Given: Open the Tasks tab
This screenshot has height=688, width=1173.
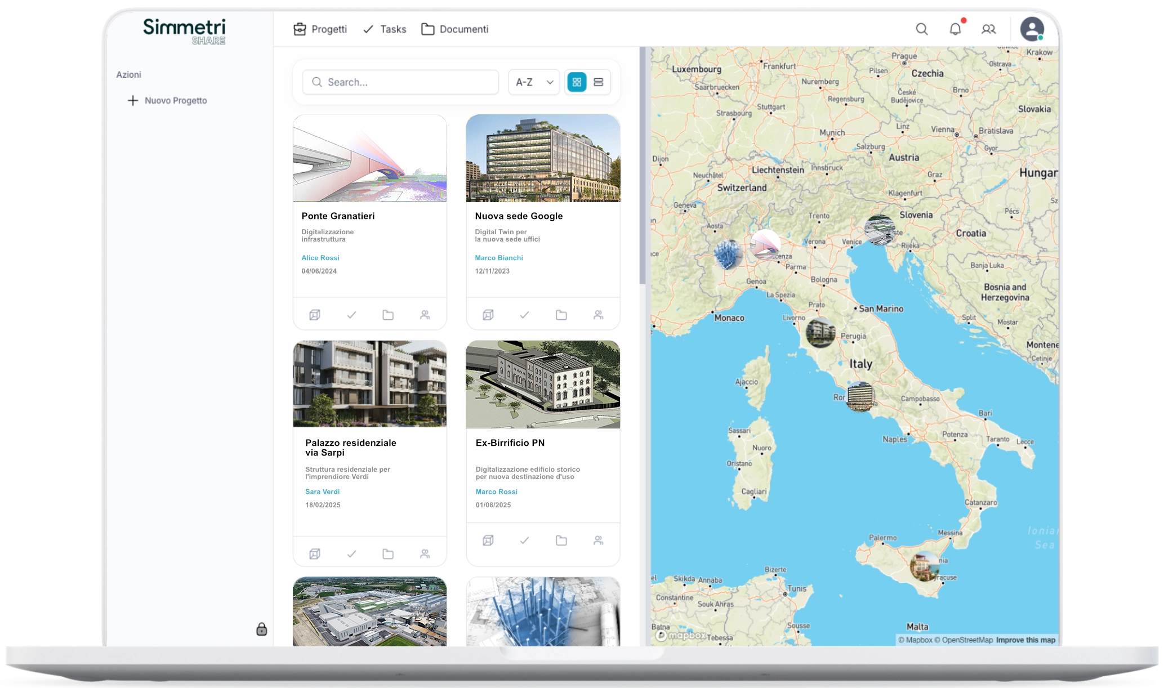Looking at the screenshot, I should coord(385,29).
